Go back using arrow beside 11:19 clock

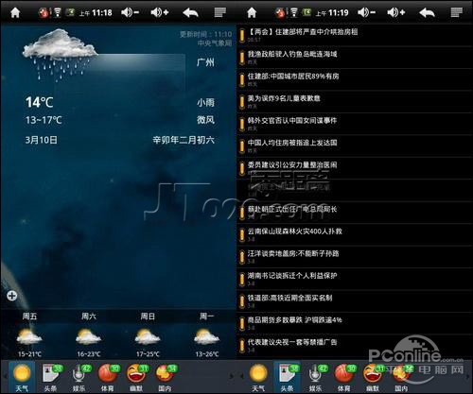click(x=427, y=12)
